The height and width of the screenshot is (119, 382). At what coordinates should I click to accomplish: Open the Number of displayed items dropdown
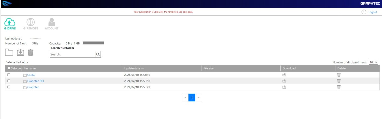(x=373, y=62)
